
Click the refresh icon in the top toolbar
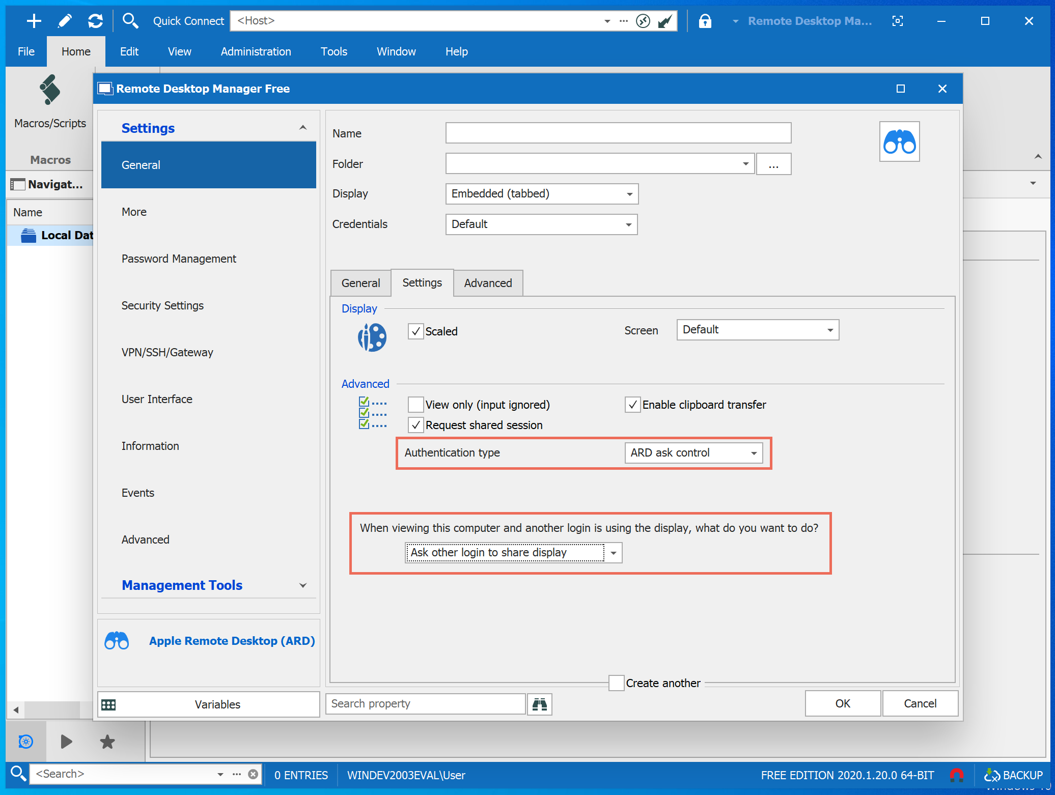(95, 21)
